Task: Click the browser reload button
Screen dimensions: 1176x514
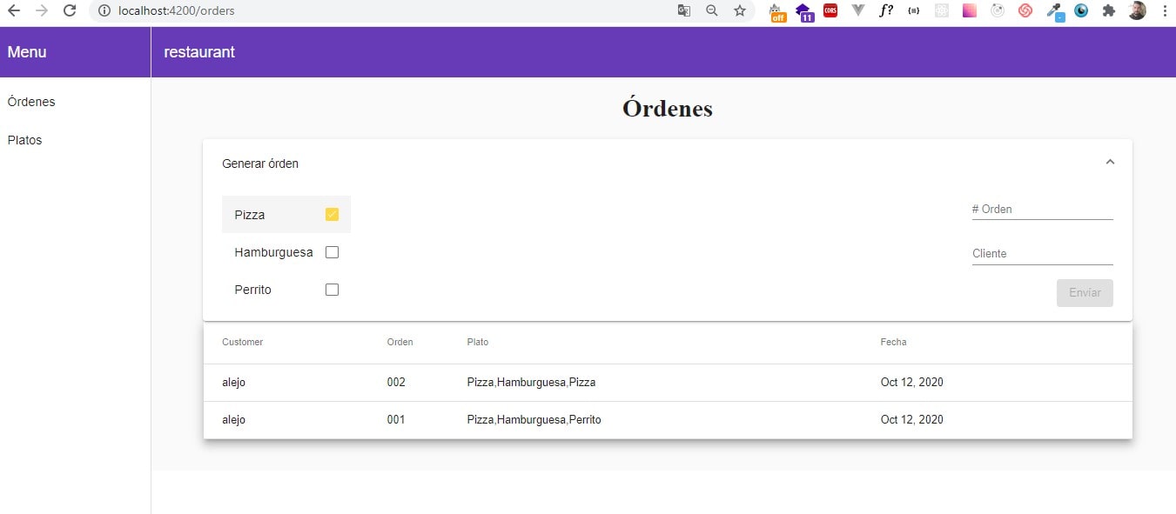Action: click(70, 11)
